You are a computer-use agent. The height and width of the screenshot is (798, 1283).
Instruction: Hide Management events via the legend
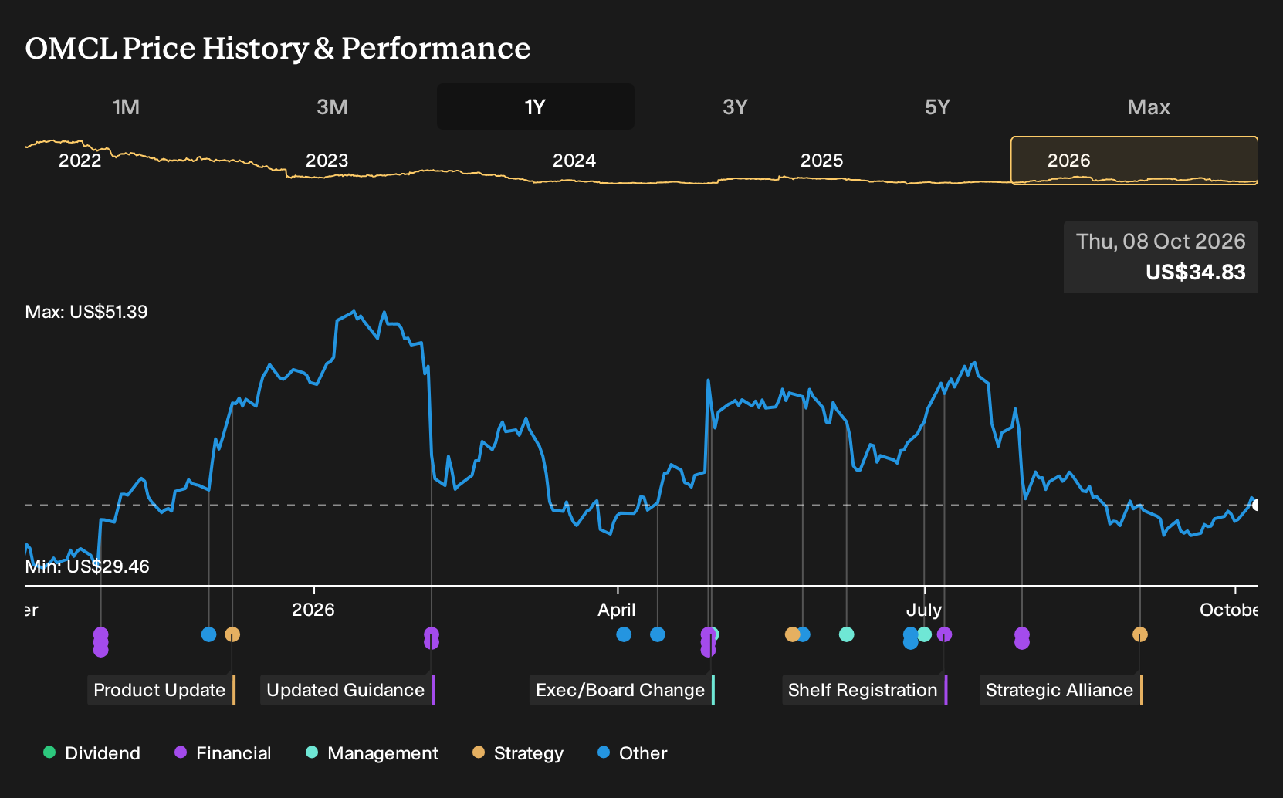372,753
